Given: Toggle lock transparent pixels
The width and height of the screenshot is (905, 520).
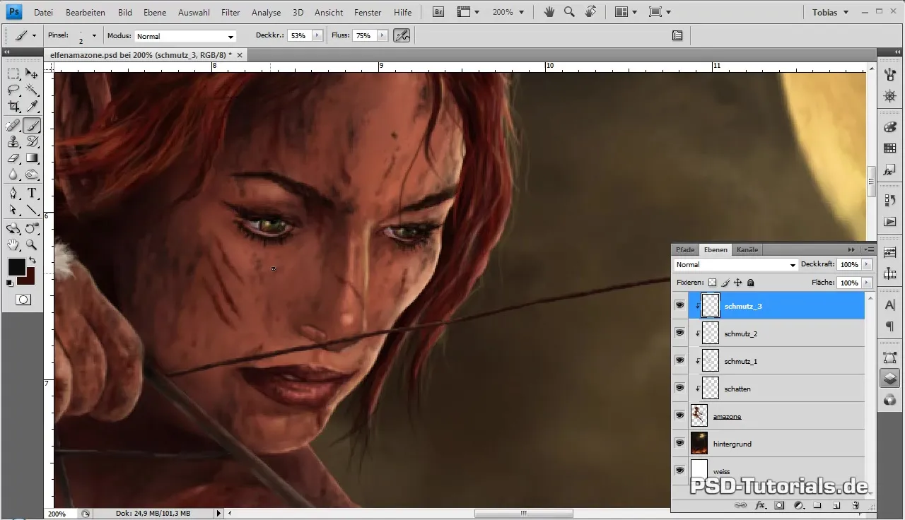Looking at the screenshot, I should point(712,283).
